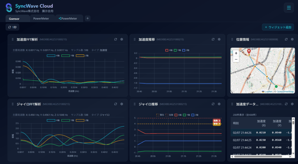Click the ウィジェット追加 button
The width and height of the screenshot is (298, 164).
(278, 27)
